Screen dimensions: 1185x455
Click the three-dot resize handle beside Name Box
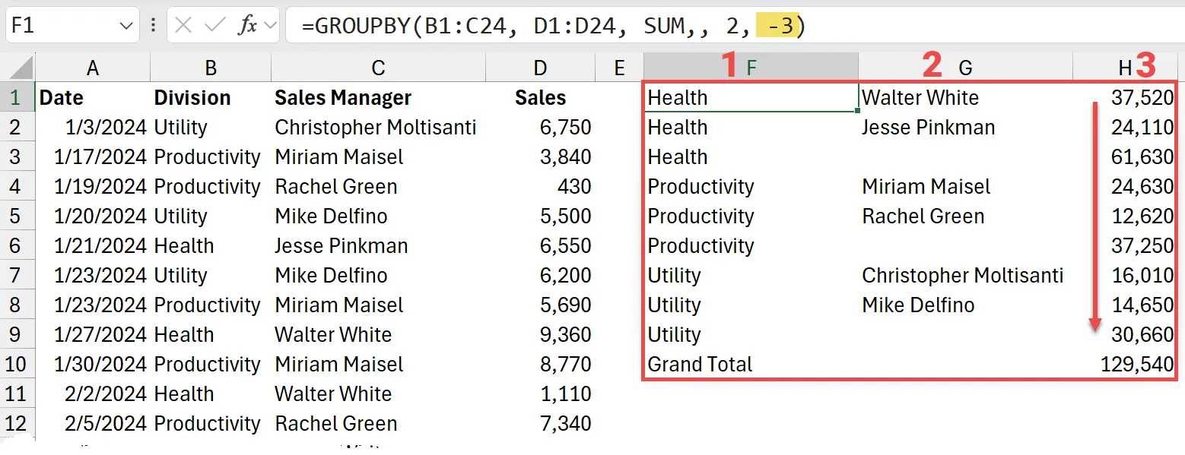point(154,26)
